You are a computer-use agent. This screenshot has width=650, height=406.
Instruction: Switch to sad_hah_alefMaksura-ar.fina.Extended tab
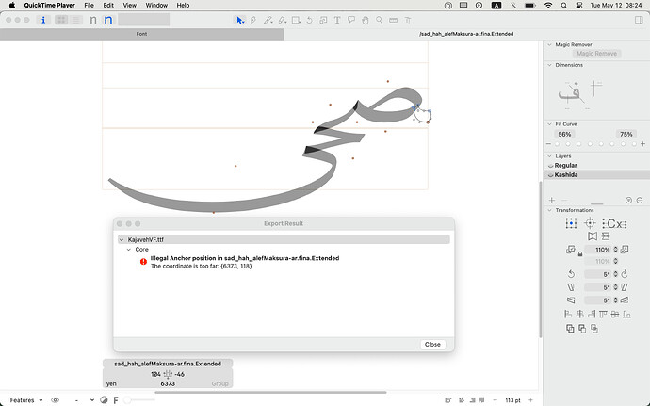click(466, 34)
